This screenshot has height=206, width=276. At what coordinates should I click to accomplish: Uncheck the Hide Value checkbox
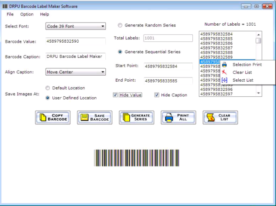[x=115, y=95]
